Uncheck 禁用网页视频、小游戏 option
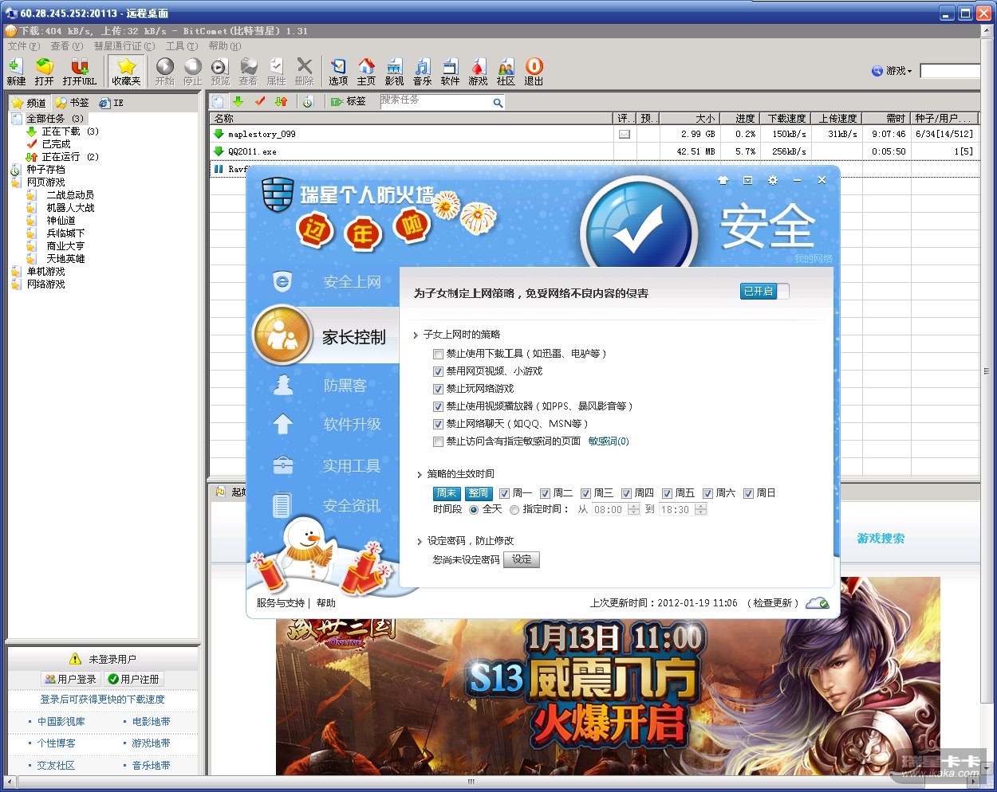Screen dimensions: 997x792 (x=438, y=371)
